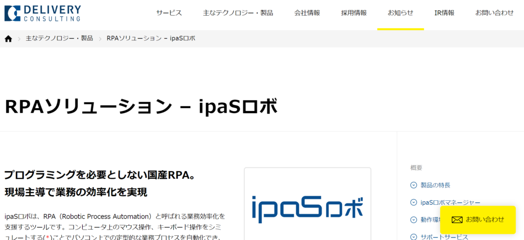Open お問い合わせ in the top navigation
Image resolution: width=524 pixels, height=240 pixels.
tap(494, 13)
